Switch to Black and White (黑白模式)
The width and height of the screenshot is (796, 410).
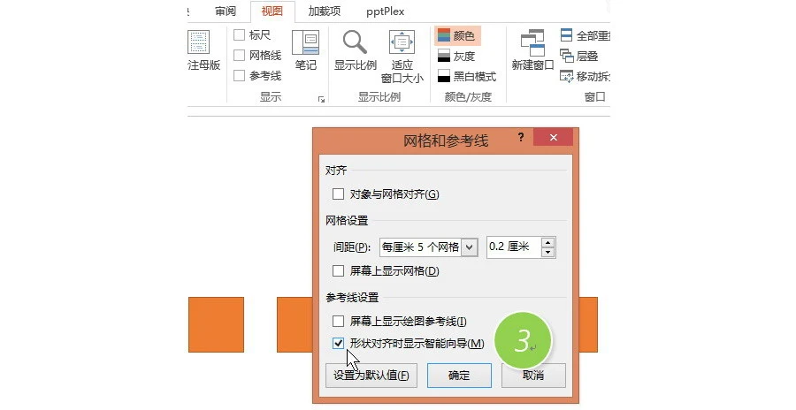466,77
